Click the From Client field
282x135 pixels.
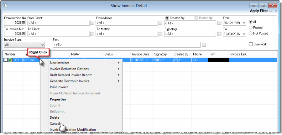59,23
